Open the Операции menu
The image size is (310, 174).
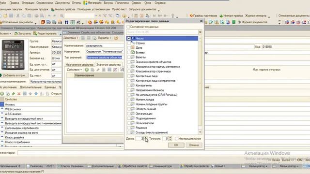[x=28, y=3]
